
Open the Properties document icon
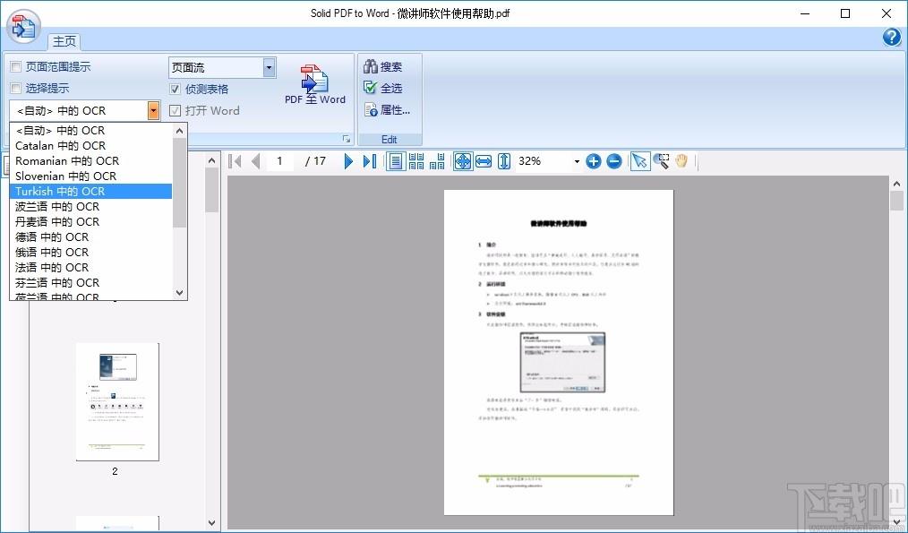tap(371, 109)
